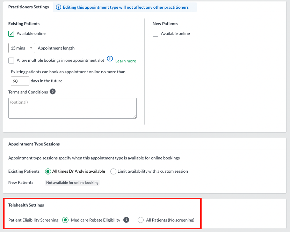Screen dimensions: 290x232
Task: Uncheck Existing Patients Available online checkbox
Action: [x=11, y=33]
